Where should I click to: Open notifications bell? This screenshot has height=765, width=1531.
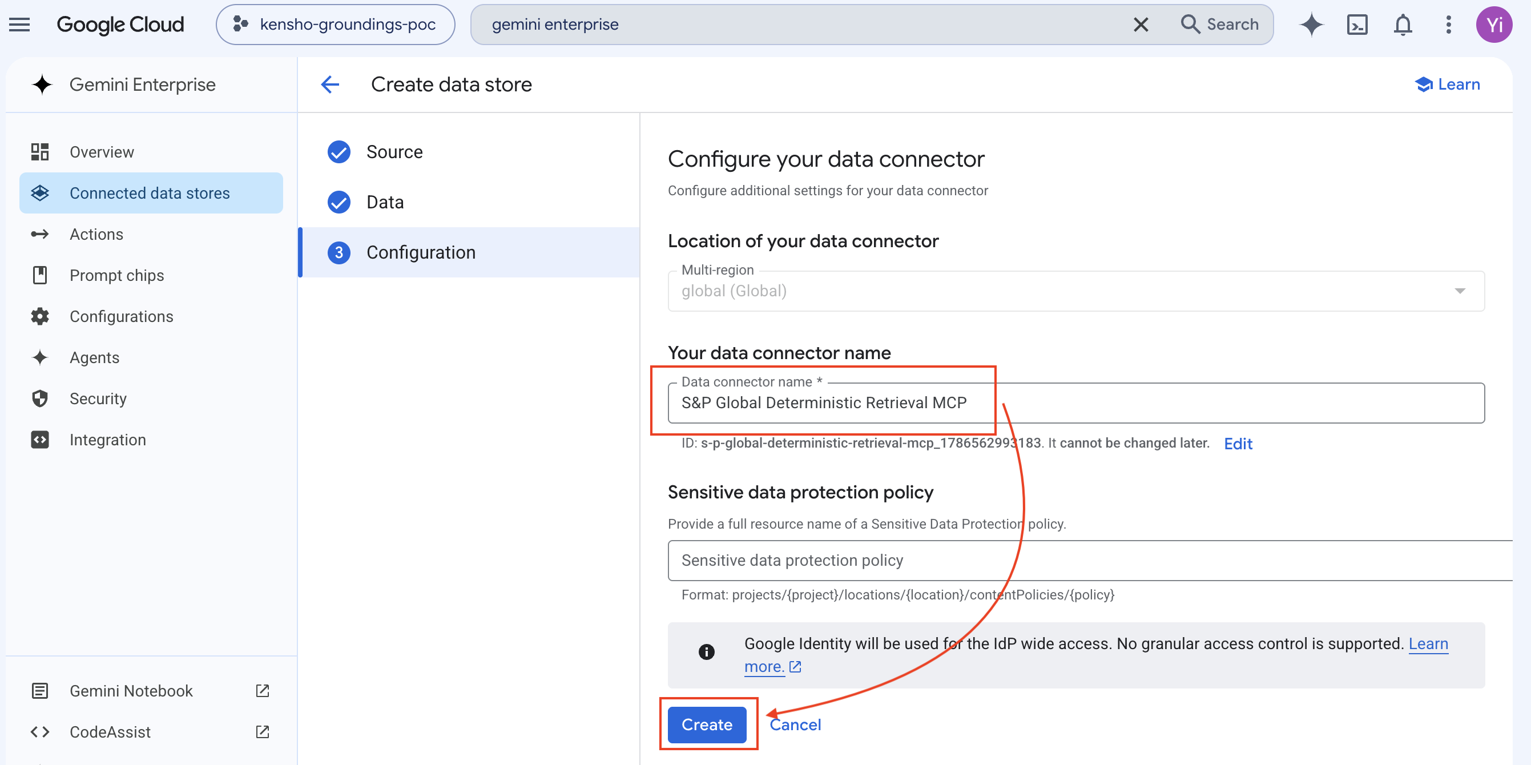(x=1403, y=25)
